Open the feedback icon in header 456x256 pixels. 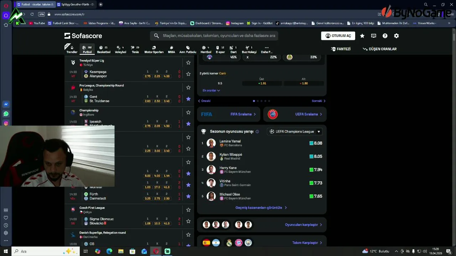point(374,36)
